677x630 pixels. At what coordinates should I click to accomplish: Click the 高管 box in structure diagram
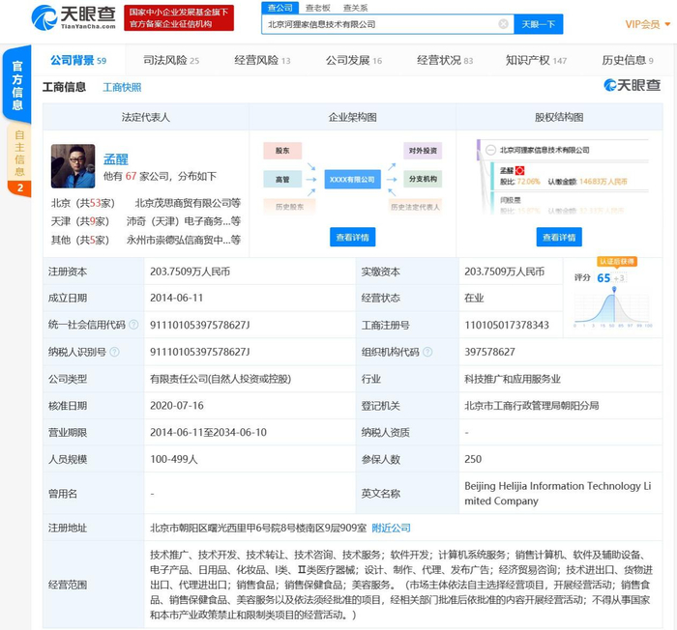point(282,179)
